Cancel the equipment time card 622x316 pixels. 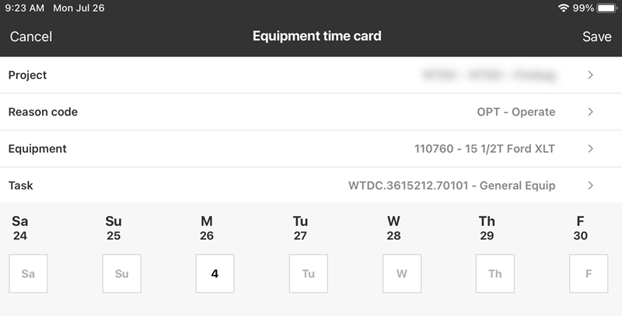pos(31,36)
